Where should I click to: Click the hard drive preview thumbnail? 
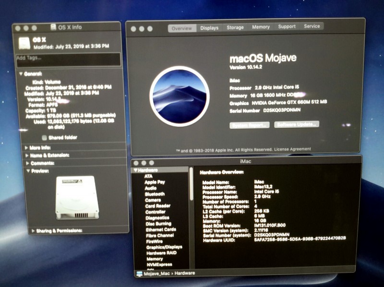pos(77,197)
